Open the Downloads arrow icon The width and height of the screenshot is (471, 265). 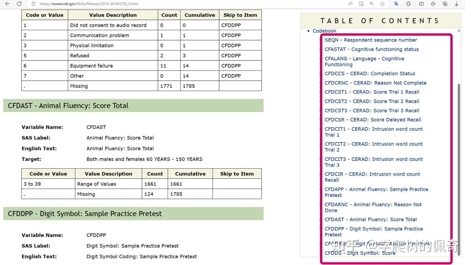(457, 4)
